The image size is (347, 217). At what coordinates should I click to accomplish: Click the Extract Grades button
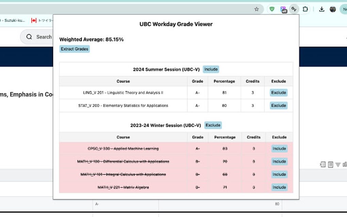coord(74,49)
